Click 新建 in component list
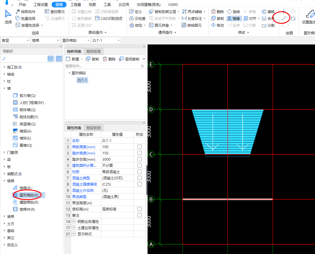Viewport: 315px width, 254px height. tap(74, 59)
